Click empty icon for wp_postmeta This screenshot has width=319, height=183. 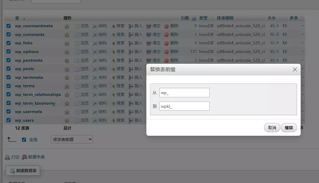point(149,61)
